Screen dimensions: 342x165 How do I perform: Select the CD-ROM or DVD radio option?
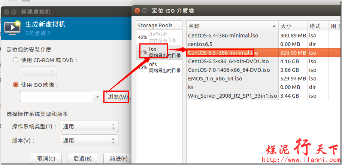click(16, 60)
